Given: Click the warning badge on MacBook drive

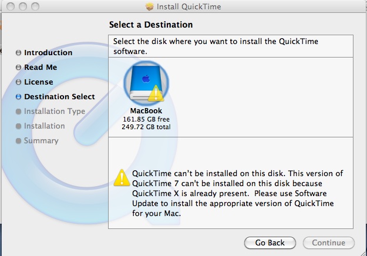Looking at the screenshot, I should click(x=156, y=93).
